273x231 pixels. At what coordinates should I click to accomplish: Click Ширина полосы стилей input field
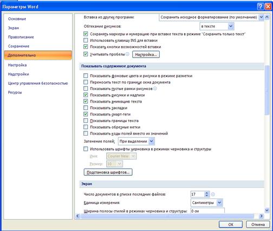point(207,211)
